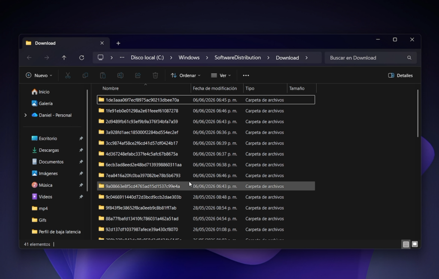Viewport: 439px width, 279px height.
Task: Expand the Daniel - Personal tree node
Action: click(x=25, y=115)
